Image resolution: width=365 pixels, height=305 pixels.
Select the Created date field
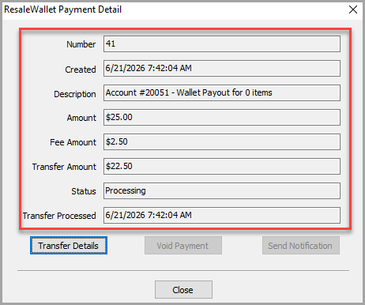pos(222,69)
